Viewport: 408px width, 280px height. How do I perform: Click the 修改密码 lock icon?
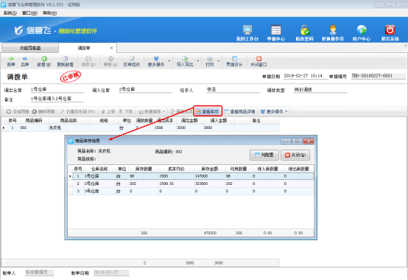tap(304, 29)
